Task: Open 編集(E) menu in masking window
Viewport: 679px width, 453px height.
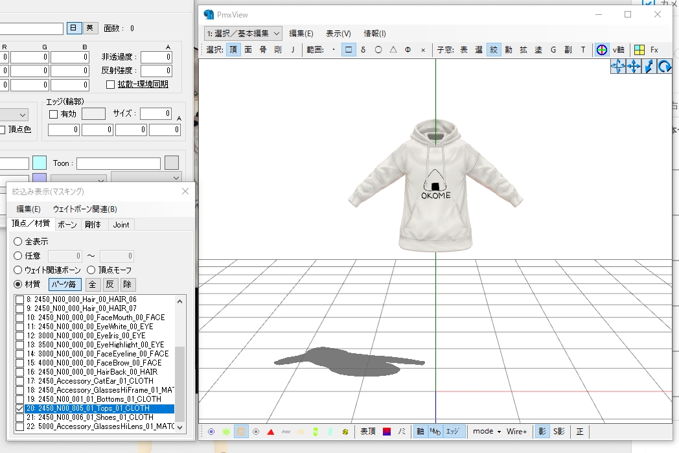Action: [29, 209]
